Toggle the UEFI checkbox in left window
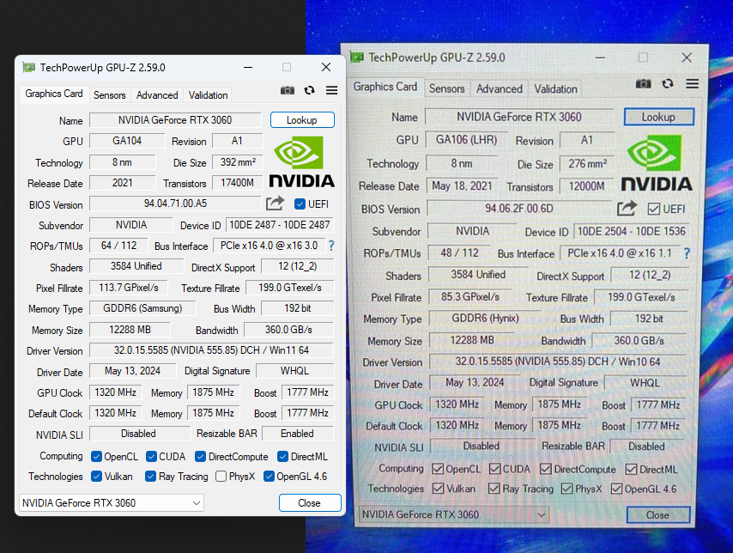This screenshot has width=733, height=553. pyautogui.click(x=300, y=204)
